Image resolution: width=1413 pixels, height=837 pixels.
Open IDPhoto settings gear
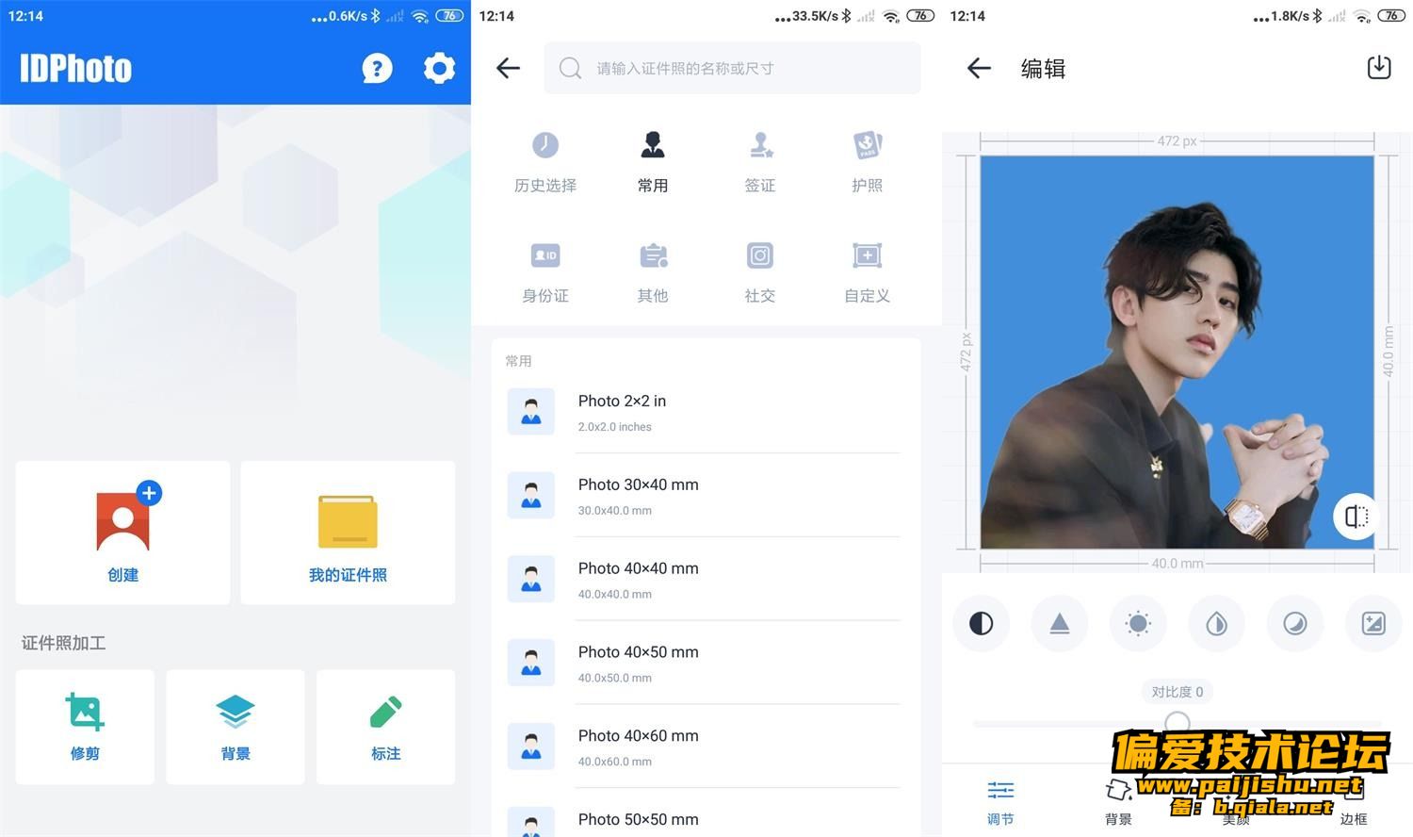(x=439, y=68)
